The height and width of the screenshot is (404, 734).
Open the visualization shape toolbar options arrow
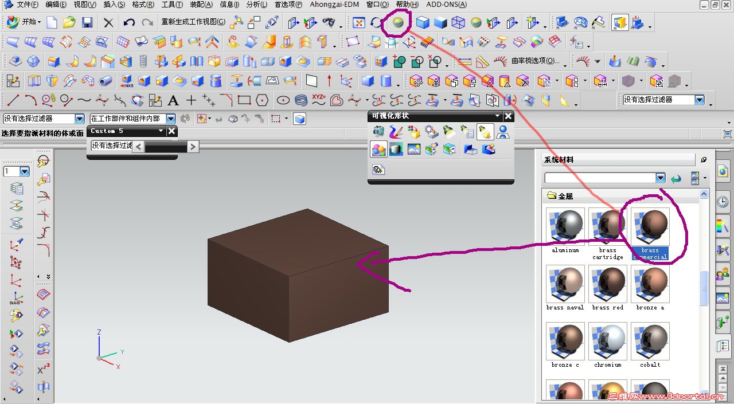497,116
